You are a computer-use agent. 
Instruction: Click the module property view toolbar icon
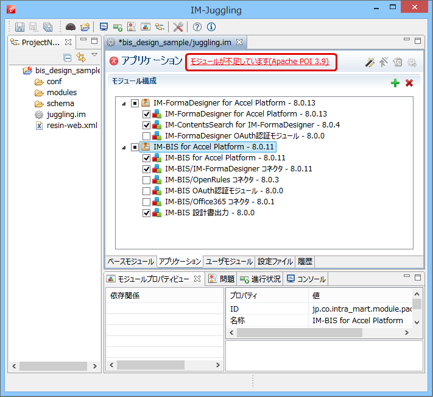[146, 27]
